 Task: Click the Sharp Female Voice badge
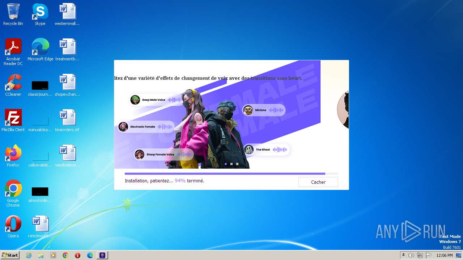[x=163, y=155]
